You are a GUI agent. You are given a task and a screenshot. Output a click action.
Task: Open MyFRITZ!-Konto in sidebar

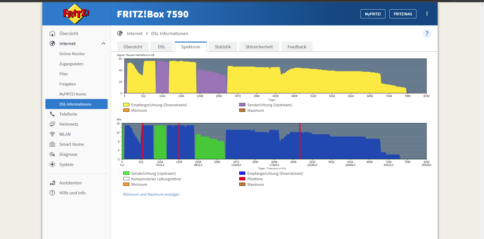(73, 94)
